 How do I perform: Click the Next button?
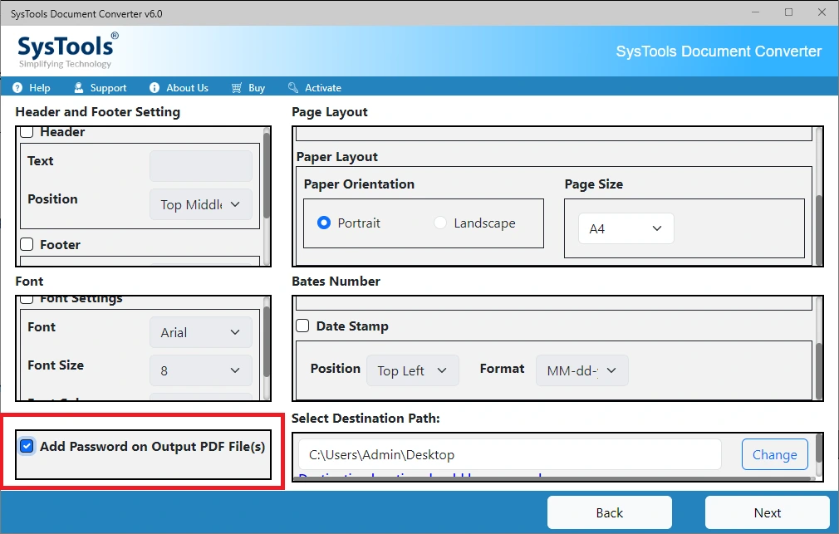click(768, 512)
